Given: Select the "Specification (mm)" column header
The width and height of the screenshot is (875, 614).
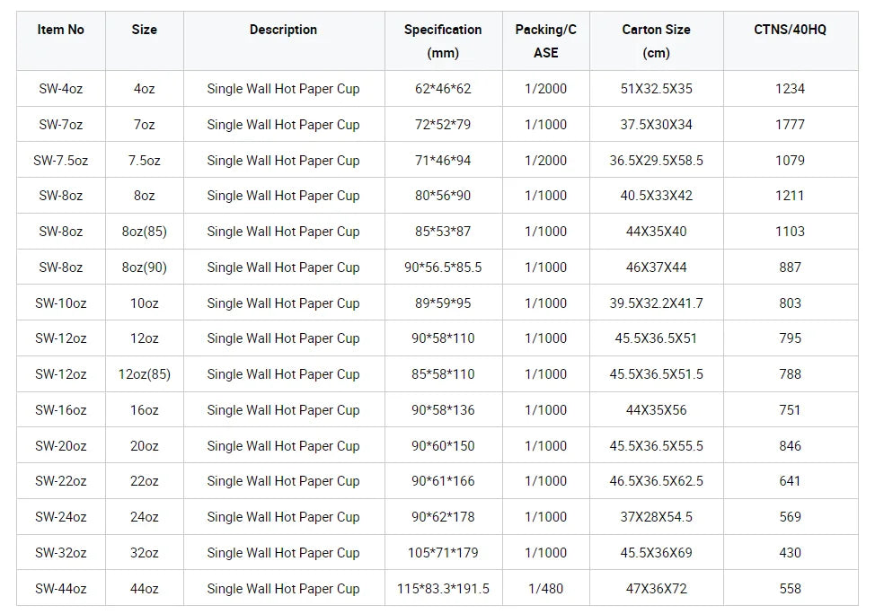Looking at the screenshot, I should [443, 41].
